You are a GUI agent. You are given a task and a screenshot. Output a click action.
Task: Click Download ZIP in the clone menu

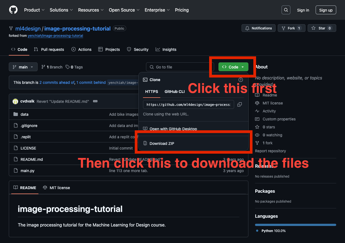[x=162, y=143]
